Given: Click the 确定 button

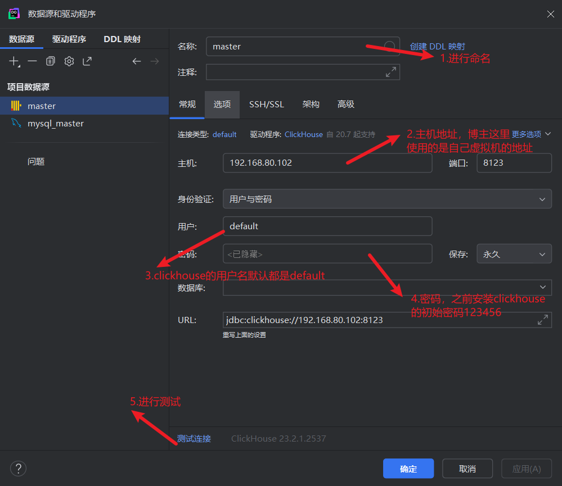Looking at the screenshot, I should click(408, 469).
